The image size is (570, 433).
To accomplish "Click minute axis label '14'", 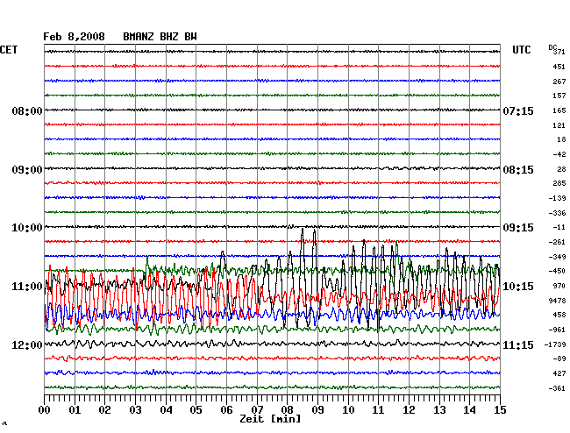I will pos(469,410).
